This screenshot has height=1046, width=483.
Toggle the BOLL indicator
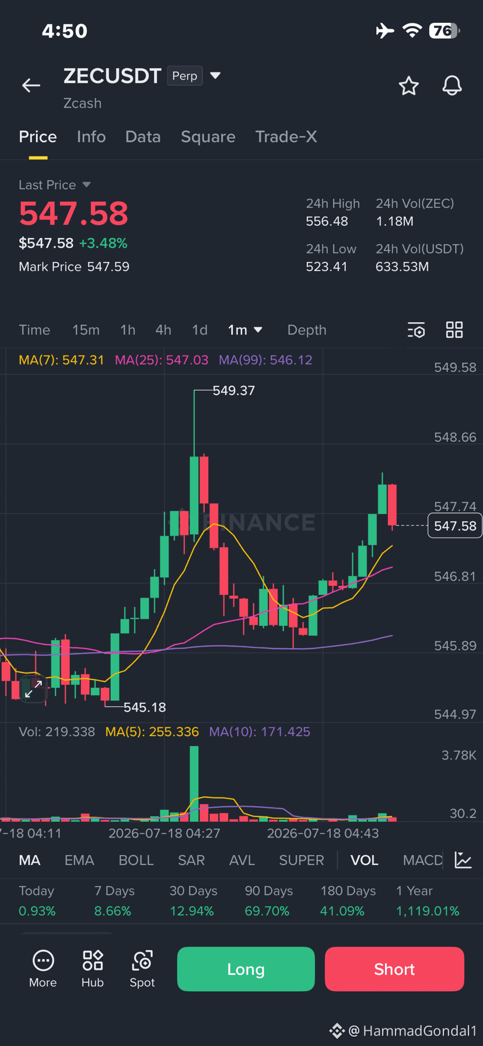pyautogui.click(x=136, y=860)
